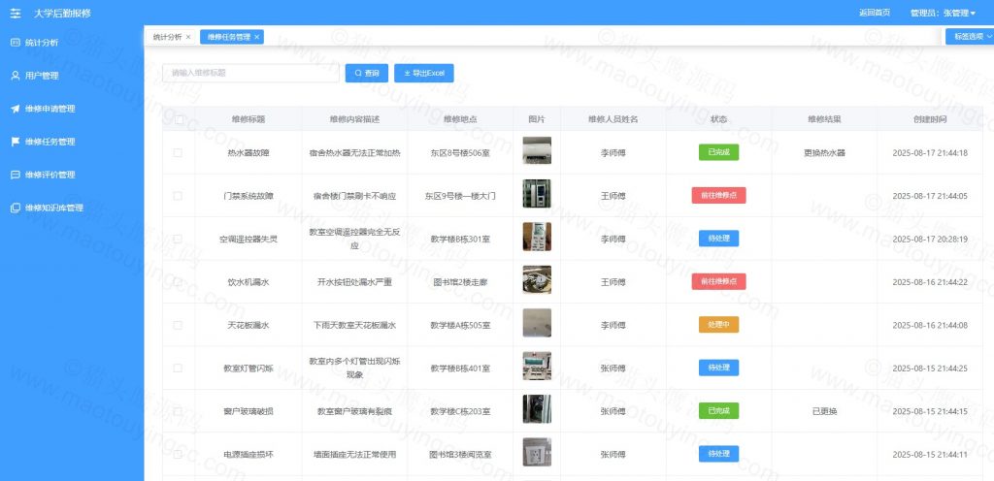
Task: Check the 电源插座损坏 row checkbox
Action: (x=178, y=454)
